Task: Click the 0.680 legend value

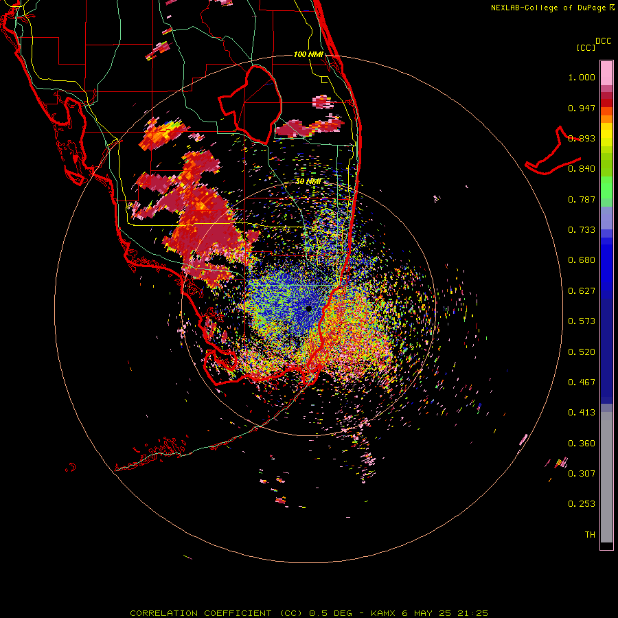Action: coord(582,260)
